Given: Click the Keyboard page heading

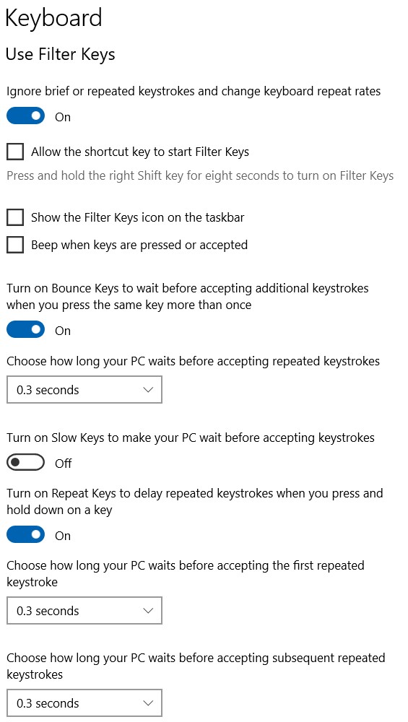Looking at the screenshot, I should click(x=53, y=19).
